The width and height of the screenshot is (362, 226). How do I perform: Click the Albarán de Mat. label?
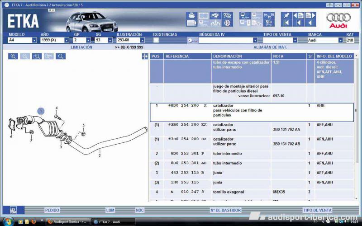coord(270,47)
